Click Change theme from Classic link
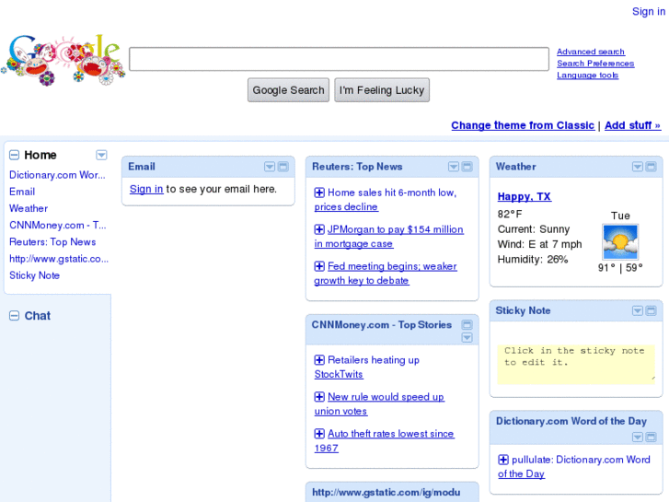Viewport: 669px width, 502px height. pyautogui.click(x=523, y=125)
